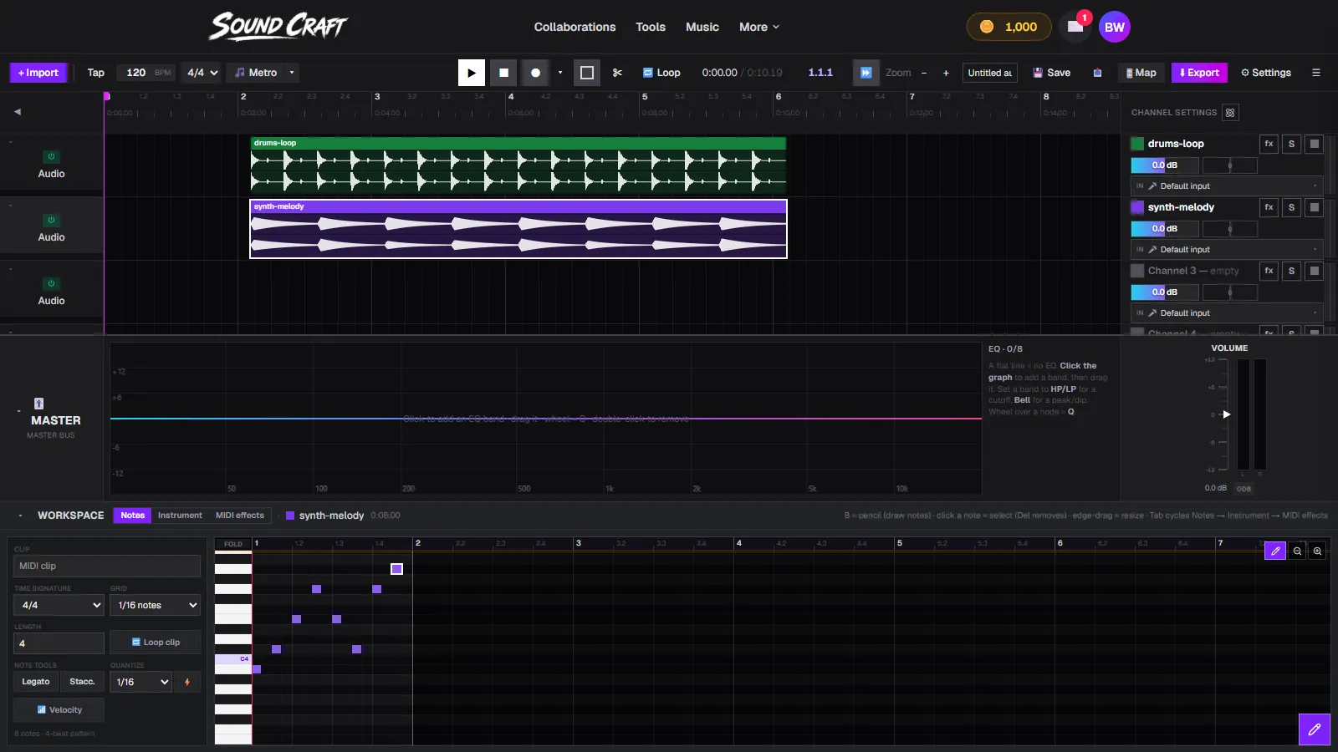Viewport: 1338px width, 752px height.
Task: Zoom out the timeline with minus
Action: tap(924, 73)
